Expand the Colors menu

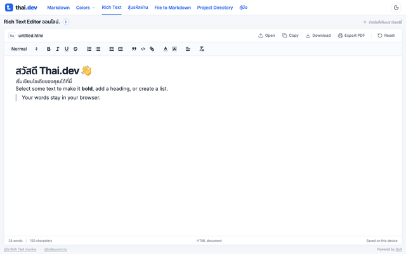click(x=86, y=8)
